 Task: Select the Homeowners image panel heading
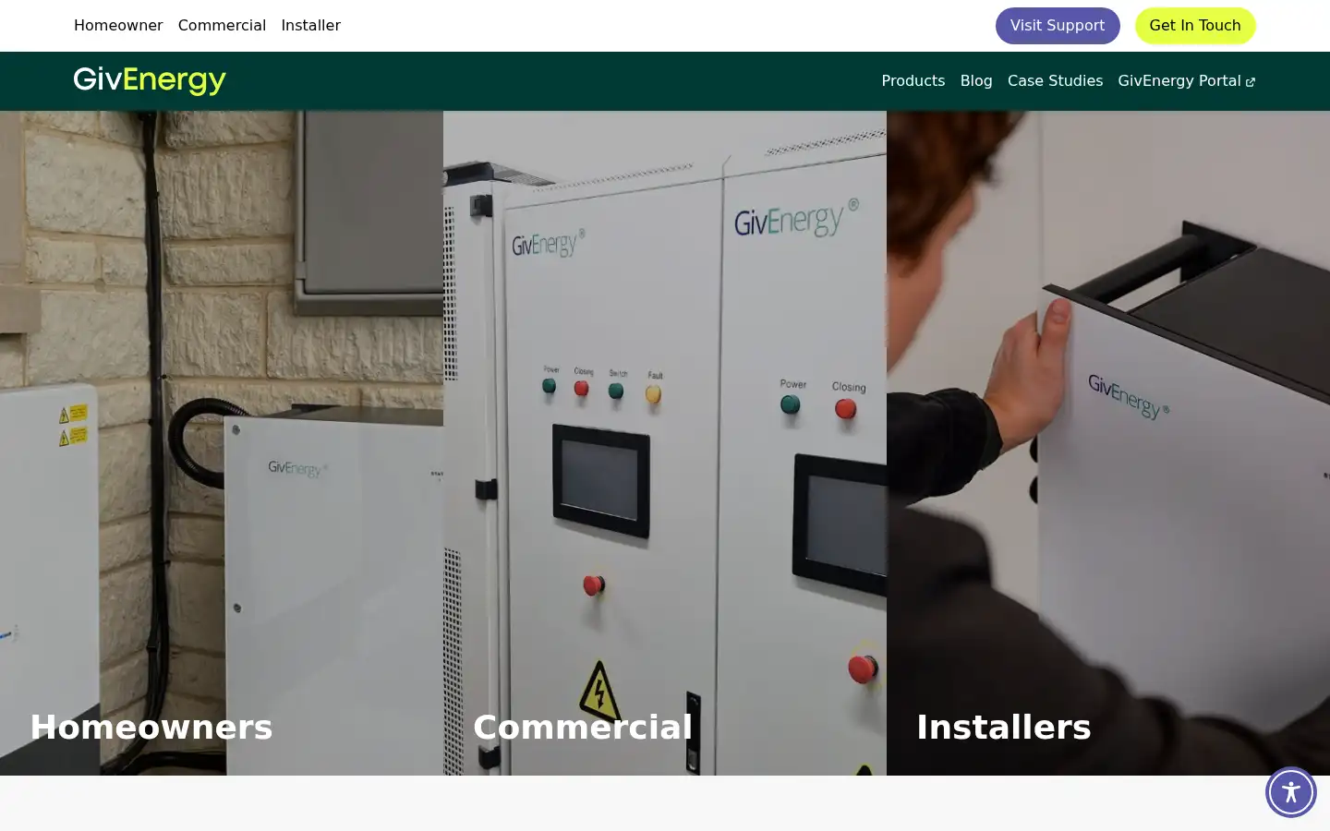point(151,728)
